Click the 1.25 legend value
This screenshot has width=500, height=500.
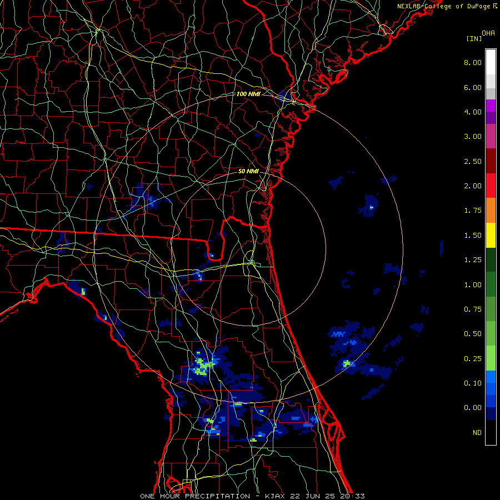point(473,260)
